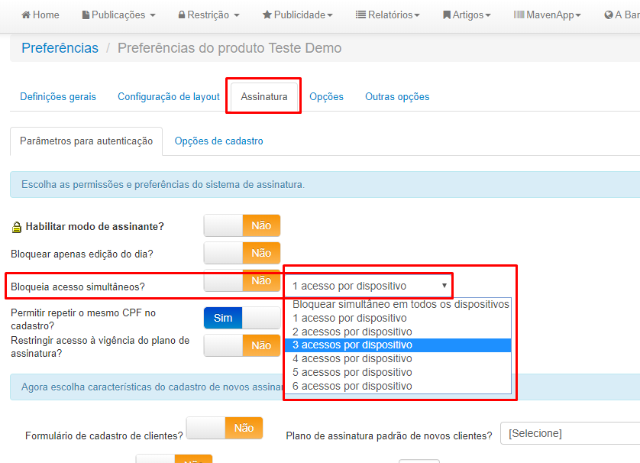Click 'Bloquear apenas edição do dia?' label
Image resolution: width=640 pixels, height=463 pixels.
82,254
